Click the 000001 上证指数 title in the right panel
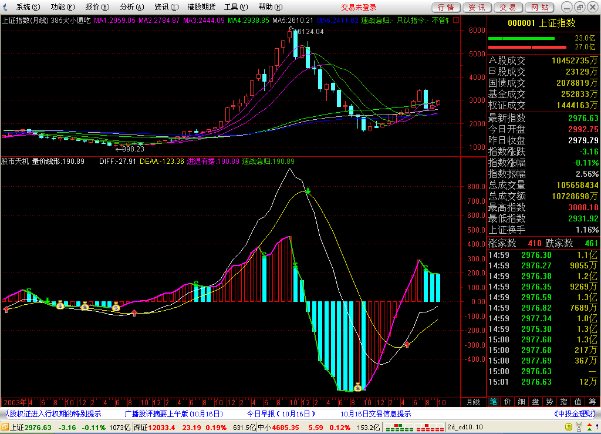 tap(542, 23)
